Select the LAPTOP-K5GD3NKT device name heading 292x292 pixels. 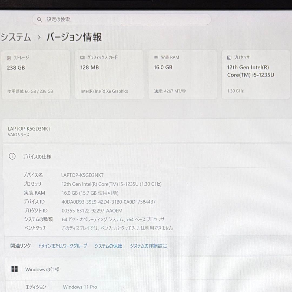point(29,129)
